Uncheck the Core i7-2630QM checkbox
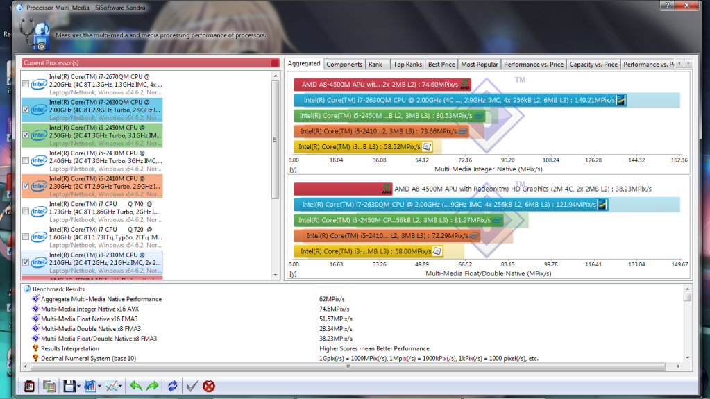The image size is (710, 399). 26,110
